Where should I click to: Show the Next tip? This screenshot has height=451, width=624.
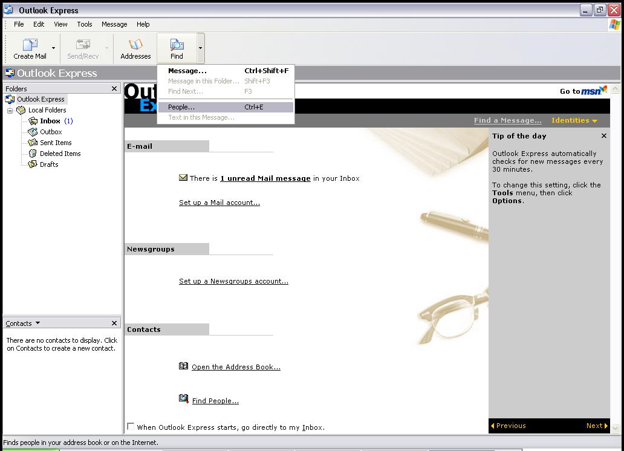pyautogui.click(x=597, y=426)
